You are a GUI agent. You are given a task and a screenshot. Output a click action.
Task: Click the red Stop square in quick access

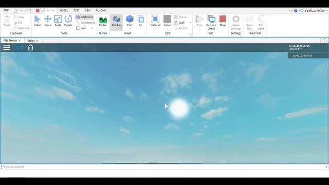38,10
